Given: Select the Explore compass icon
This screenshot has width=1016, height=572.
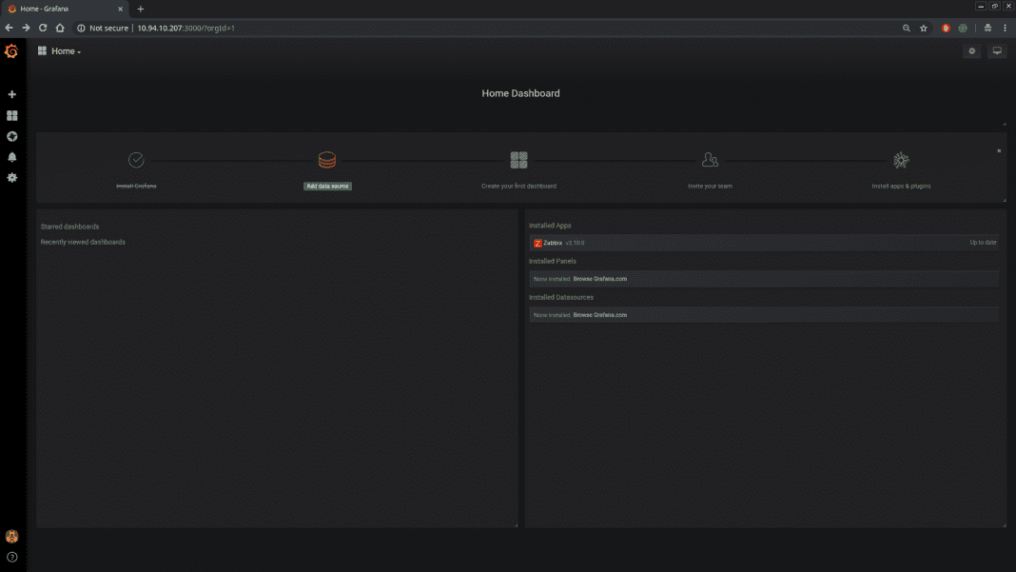Looking at the screenshot, I should click(x=11, y=136).
